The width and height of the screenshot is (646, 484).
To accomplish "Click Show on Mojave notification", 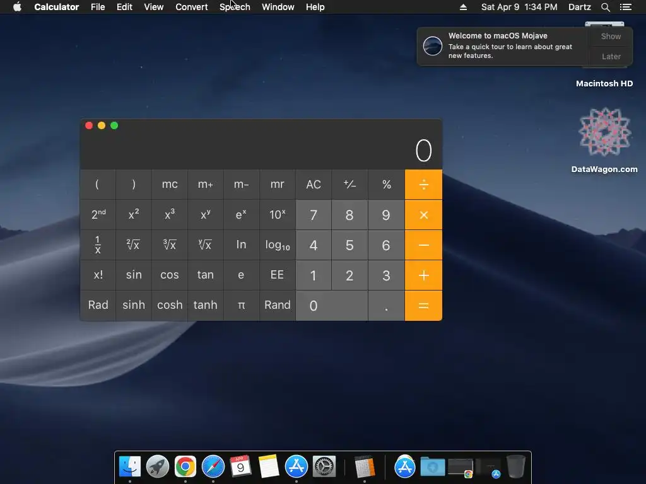I will (611, 36).
